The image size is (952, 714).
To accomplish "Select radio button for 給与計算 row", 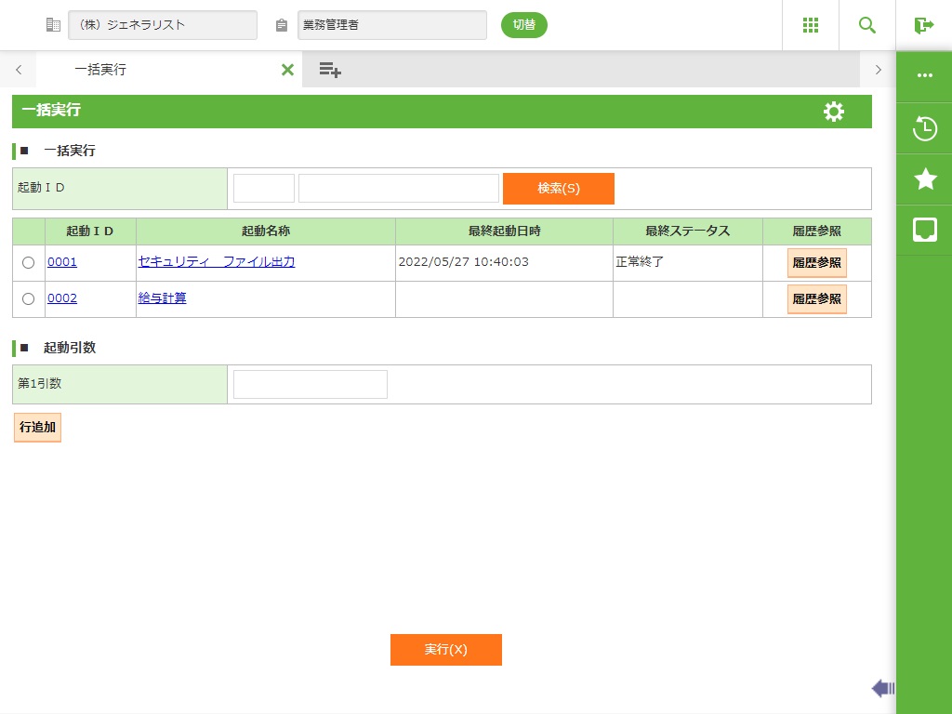I will pos(28,299).
